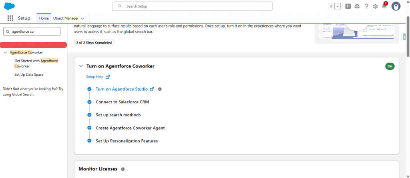Open Set Up Data Space

point(29,75)
